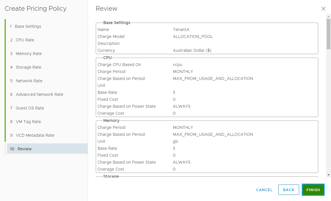Click the ALLOCATION_POOL charge model value
This screenshot has width=331, height=201.
point(193,36)
